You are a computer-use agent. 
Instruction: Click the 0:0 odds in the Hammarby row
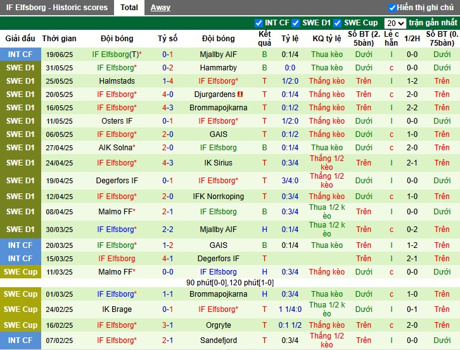pyautogui.click(x=290, y=68)
